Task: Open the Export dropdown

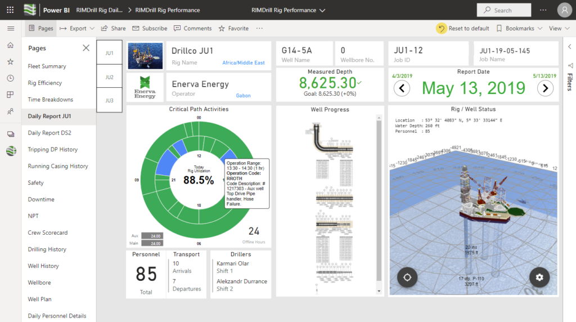Action: coord(76,28)
